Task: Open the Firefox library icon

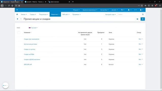Action: [146, 6]
